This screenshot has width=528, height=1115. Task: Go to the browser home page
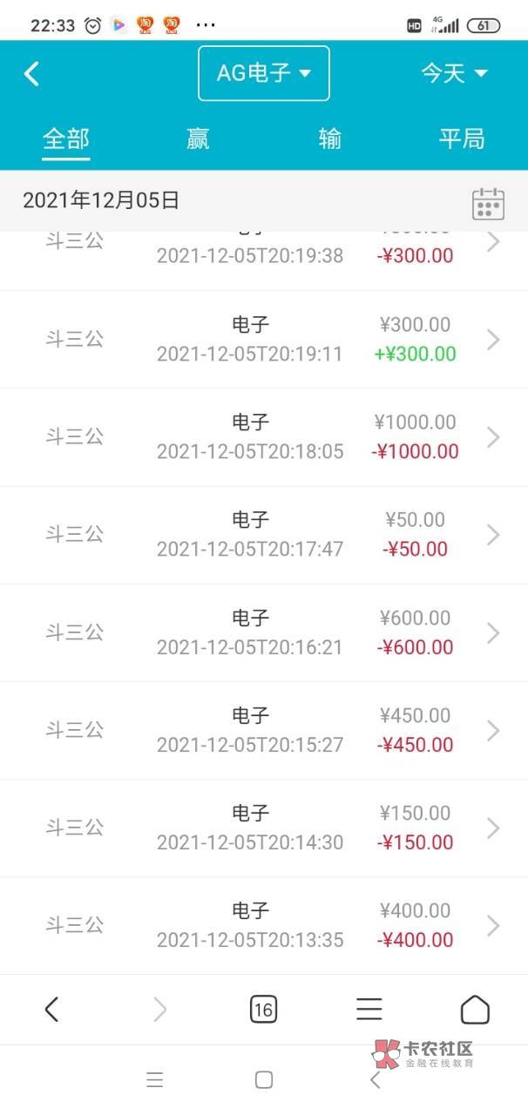tap(475, 1010)
